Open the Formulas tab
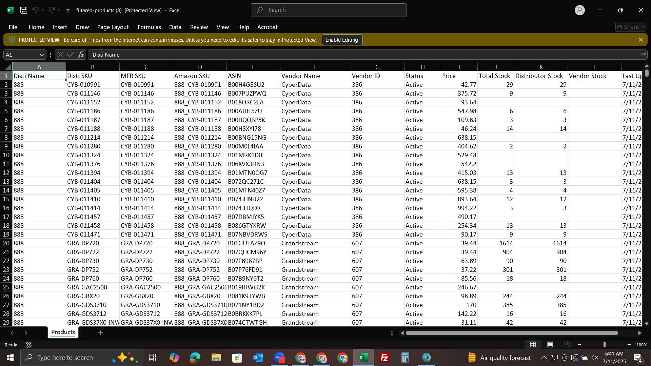Screen dimensions: 651x366 coord(149,27)
